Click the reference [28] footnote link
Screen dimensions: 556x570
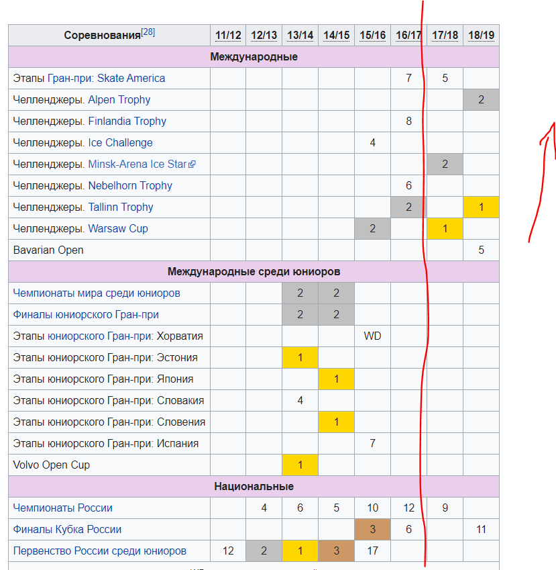coord(148,32)
